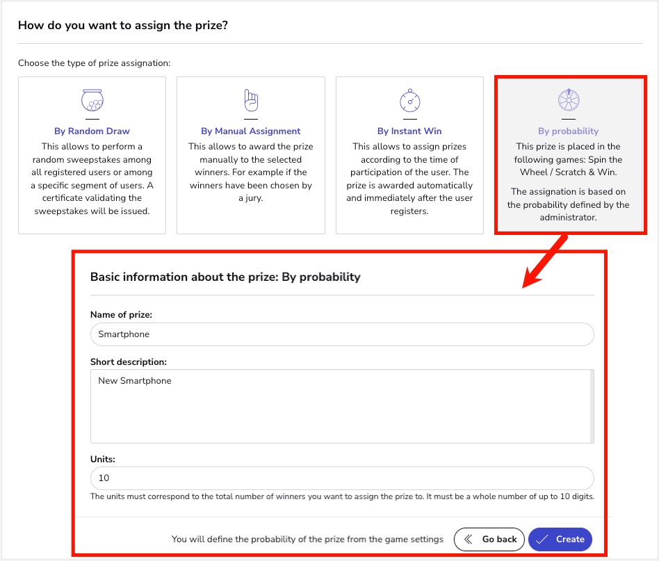The width and height of the screenshot is (659, 561).
Task: Click the Short description scrollbar
Action: click(x=592, y=407)
